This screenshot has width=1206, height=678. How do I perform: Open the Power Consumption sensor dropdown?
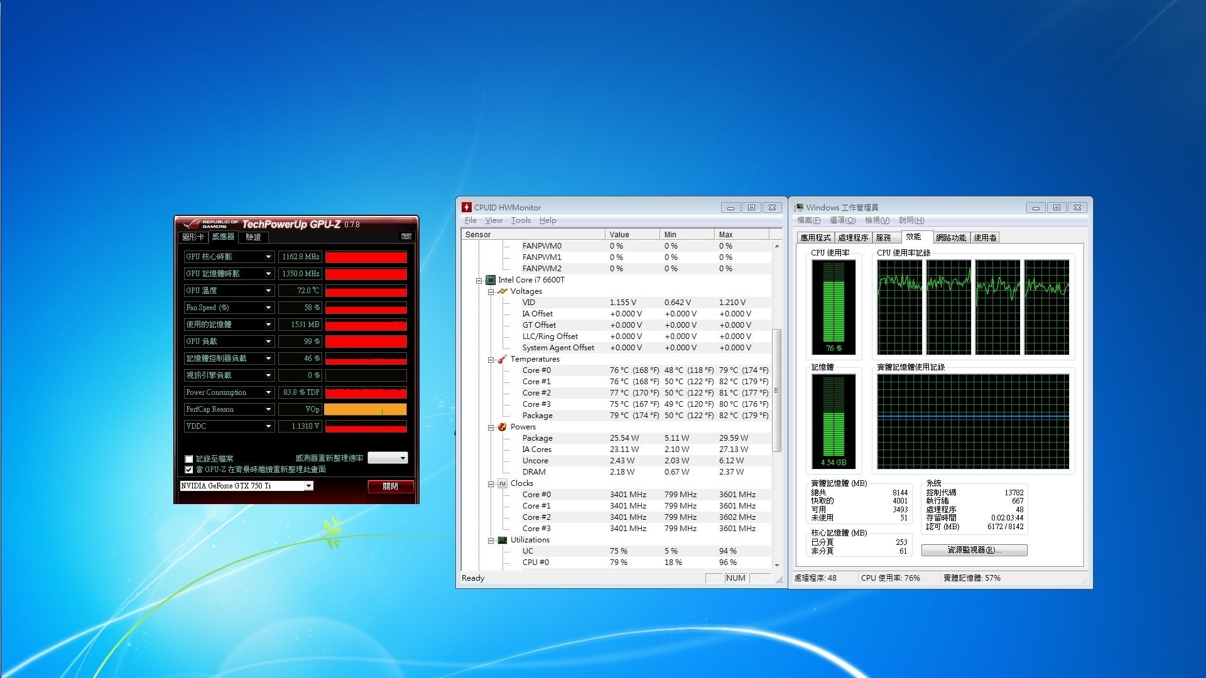pyautogui.click(x=268, y=392)
